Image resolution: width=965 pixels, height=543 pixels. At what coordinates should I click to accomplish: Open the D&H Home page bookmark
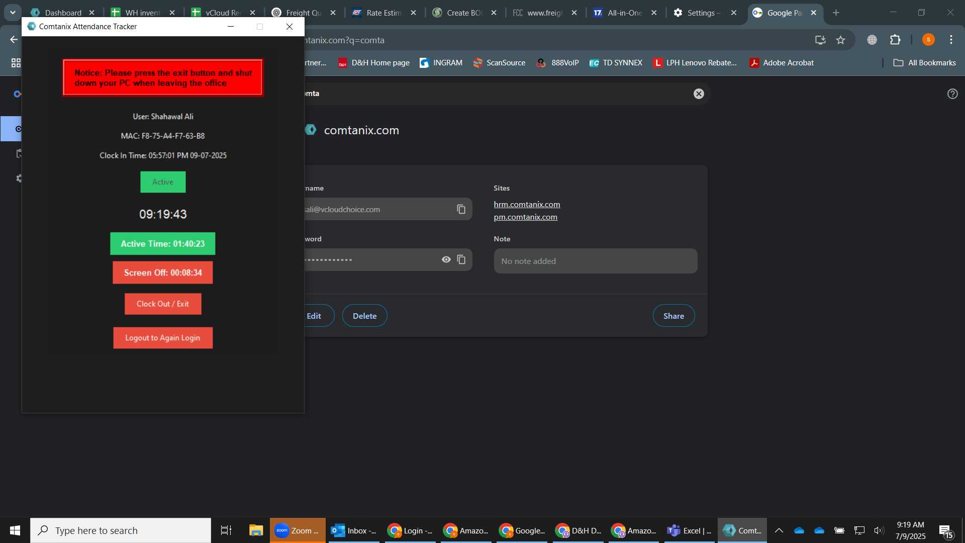[x=374, y=63]
